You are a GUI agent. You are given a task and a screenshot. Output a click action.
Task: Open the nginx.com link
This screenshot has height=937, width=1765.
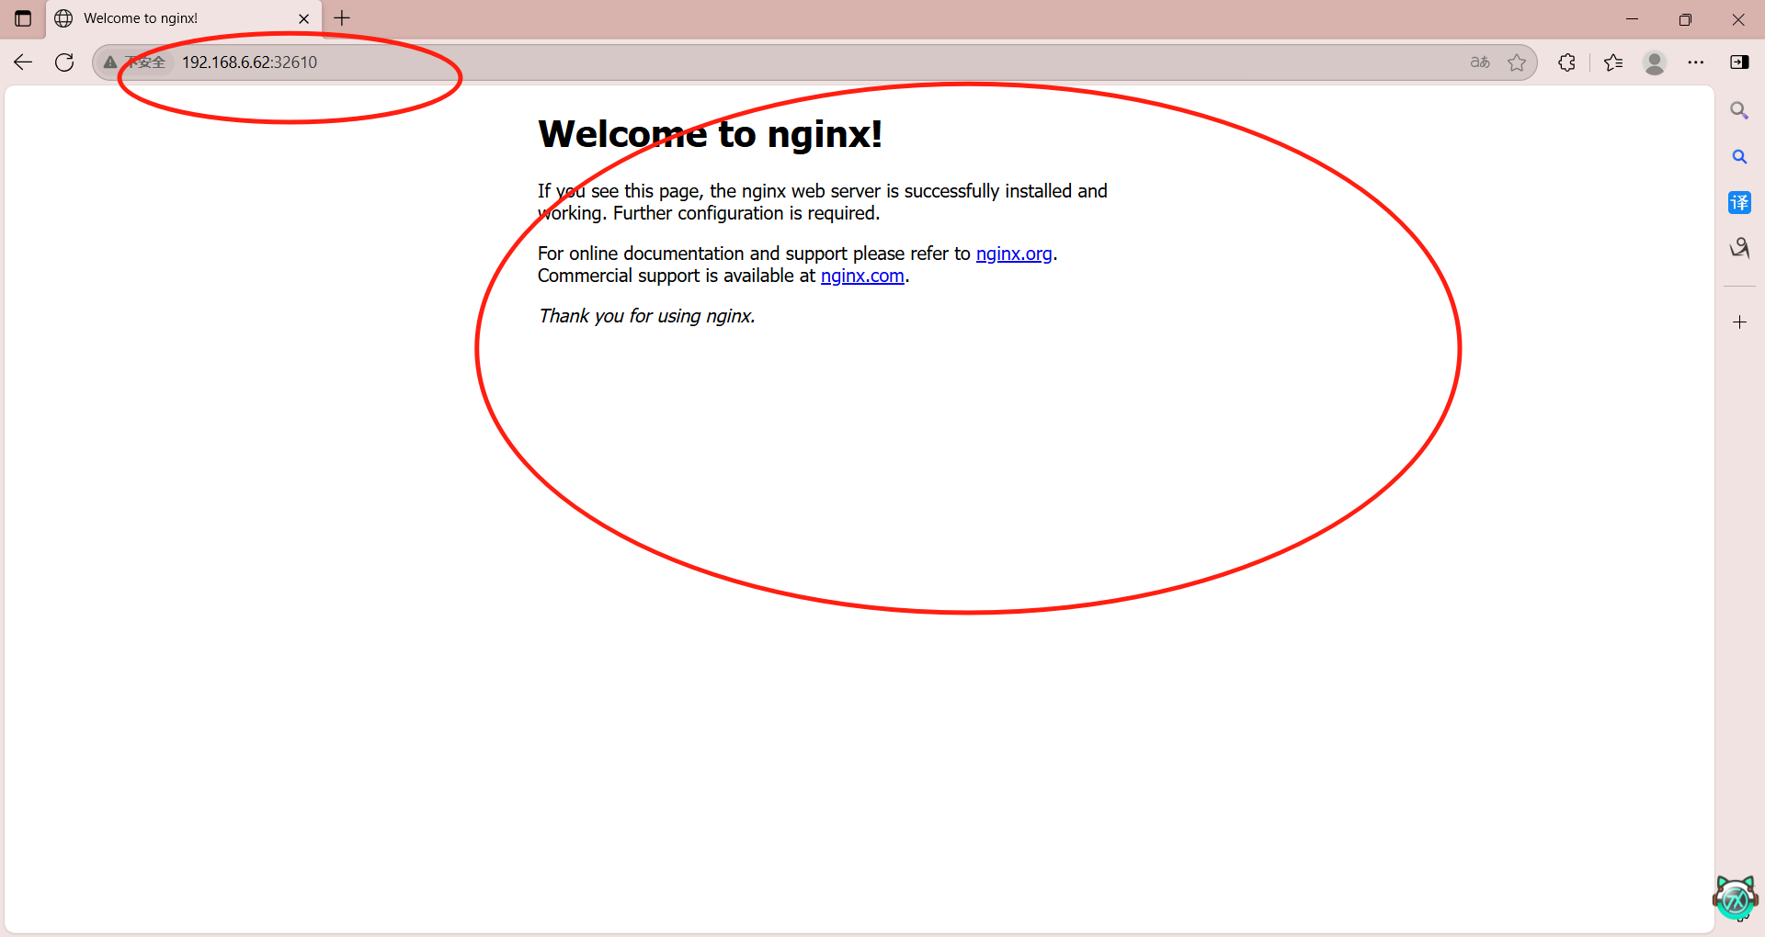pyautogui.click(x=862, y=276)
